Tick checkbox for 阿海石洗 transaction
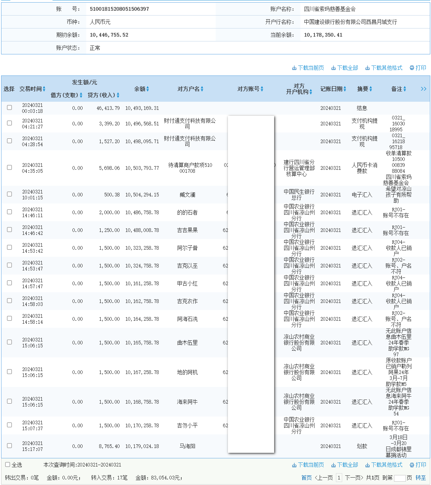431x485 pixels. click(9, 318)
